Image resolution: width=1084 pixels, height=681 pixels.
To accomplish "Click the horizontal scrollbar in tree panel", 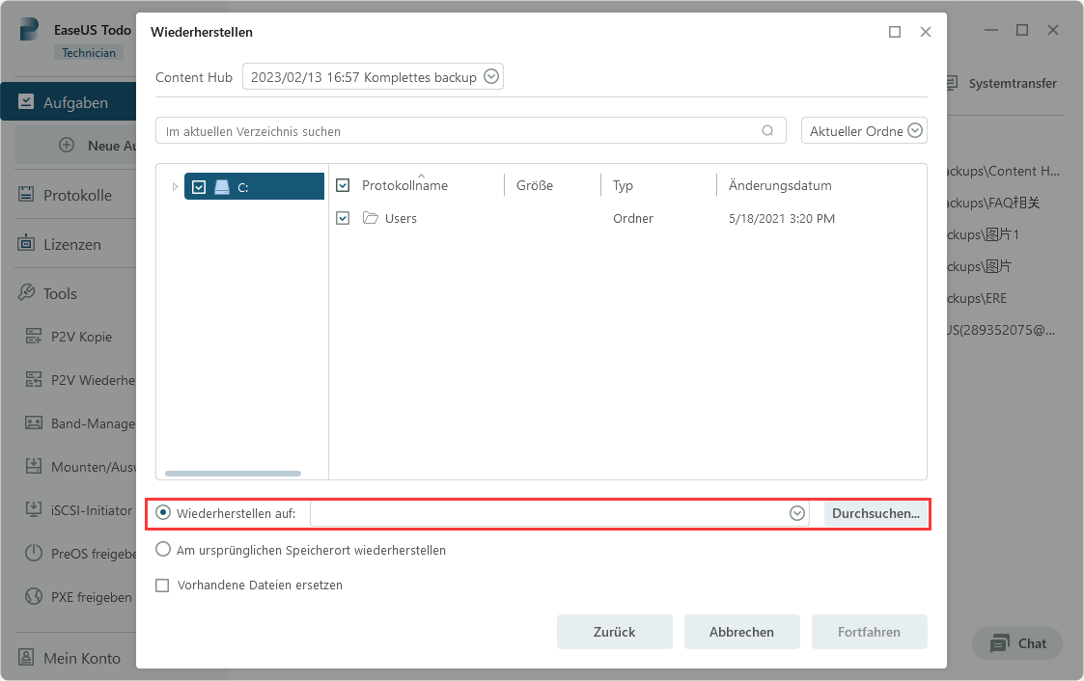I will tap(233, 474).
